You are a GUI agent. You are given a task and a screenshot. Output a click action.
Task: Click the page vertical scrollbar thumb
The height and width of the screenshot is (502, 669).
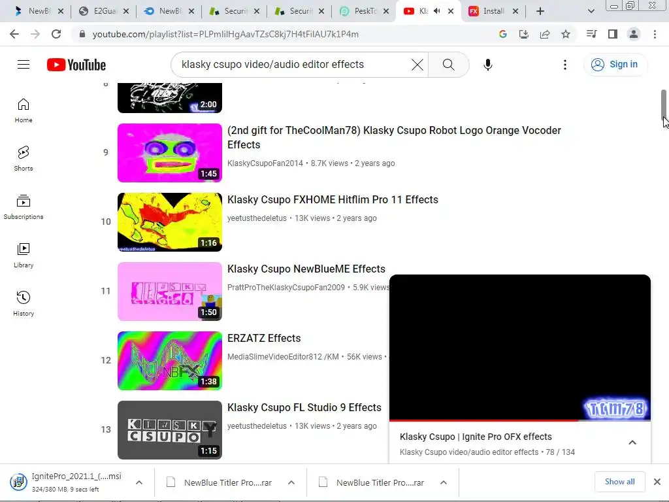coord(664,105)
